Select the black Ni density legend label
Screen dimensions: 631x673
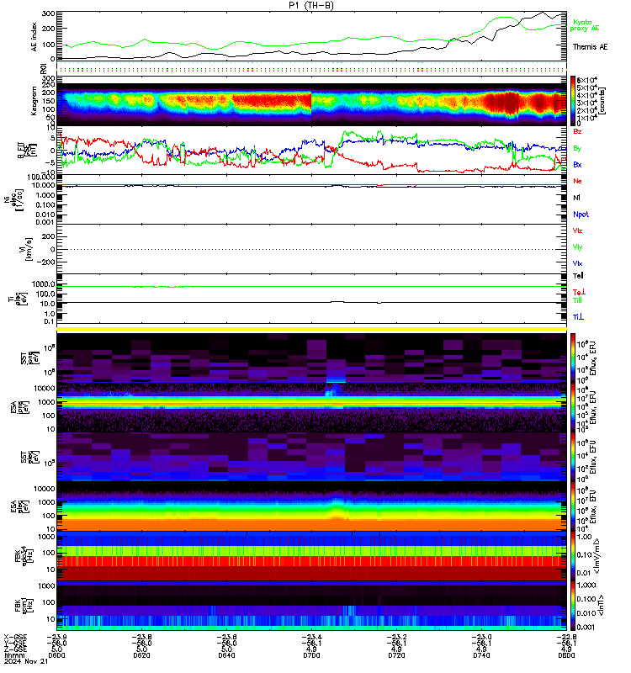[x=576, y=198]
